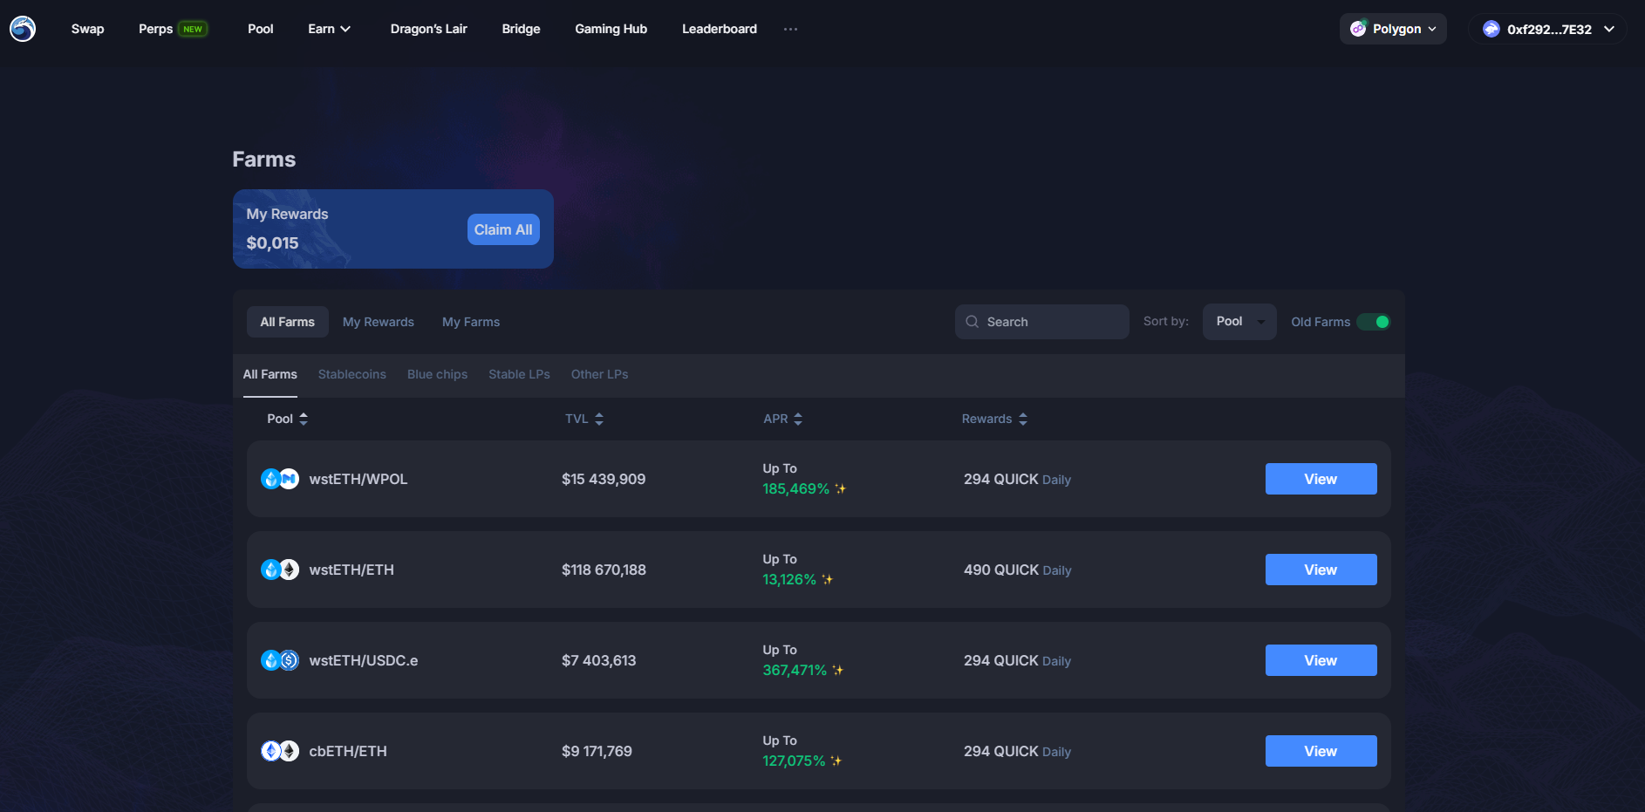Go to the Swap page
This screenshot has width=1645, height=812.
88,29
